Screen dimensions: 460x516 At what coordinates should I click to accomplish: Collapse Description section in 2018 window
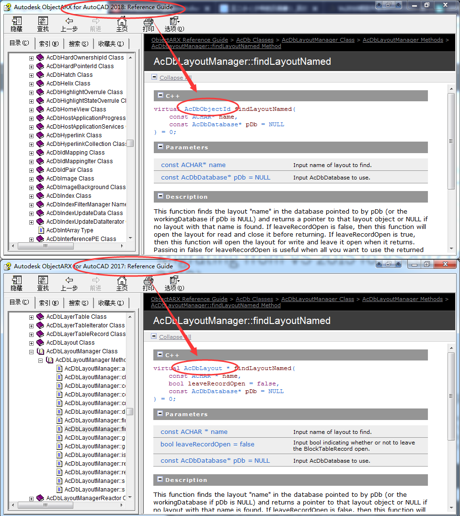coord(161,196)
